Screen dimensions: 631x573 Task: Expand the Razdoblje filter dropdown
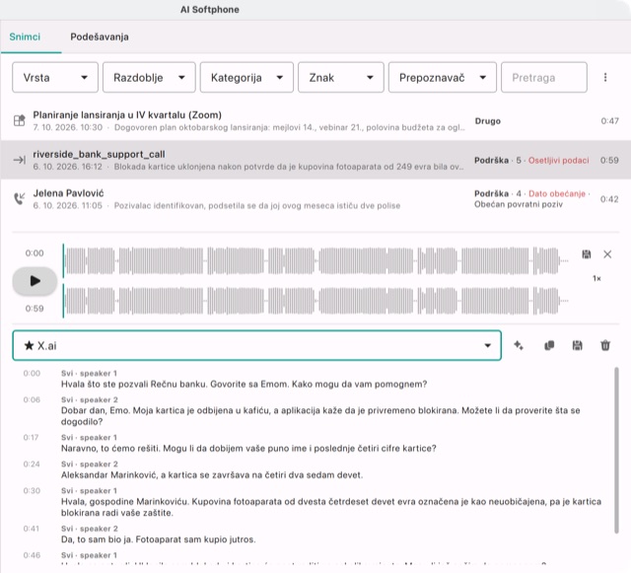pyautogui.click(x=149, y=77)
